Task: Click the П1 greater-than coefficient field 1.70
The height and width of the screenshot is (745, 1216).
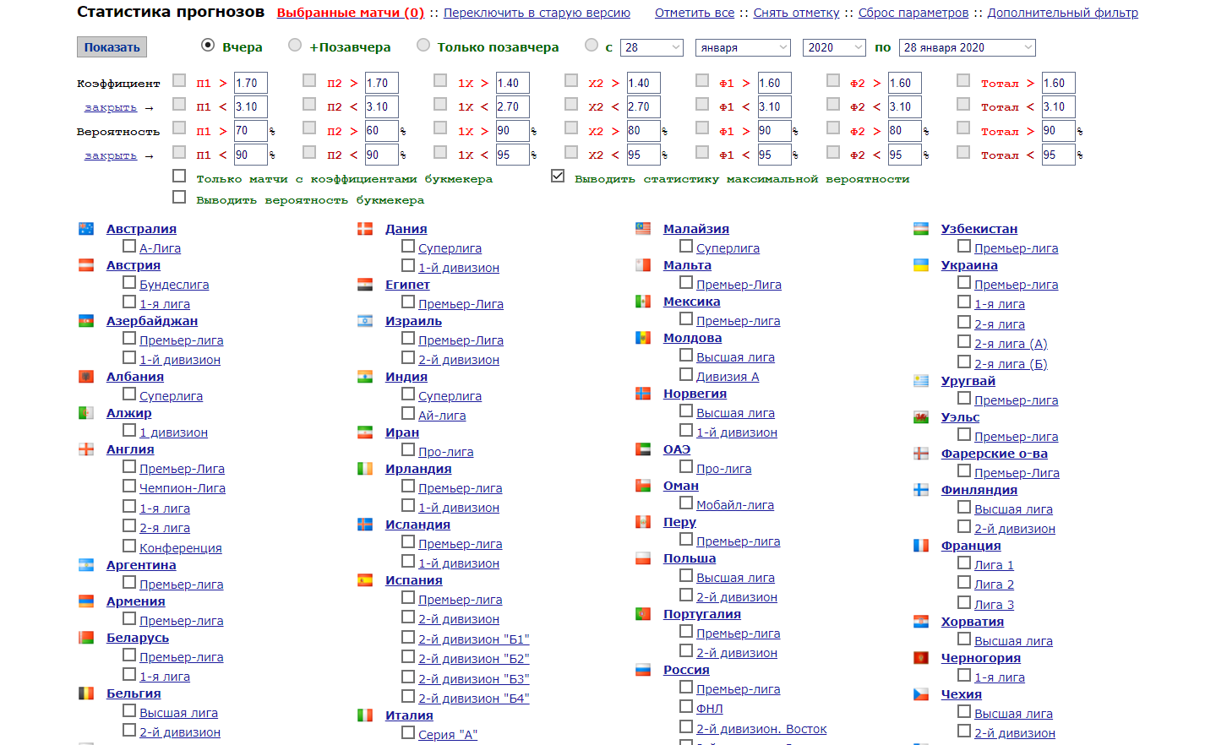Action: coord(251,83)
